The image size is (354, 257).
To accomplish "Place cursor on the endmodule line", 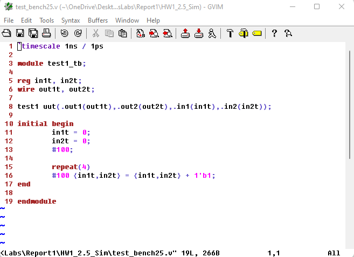I will pyautogui.click(x=37, y=202).
